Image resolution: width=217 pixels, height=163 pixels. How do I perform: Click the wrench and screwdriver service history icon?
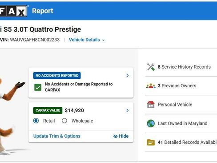pyautogui.click(x=151, y=67)
